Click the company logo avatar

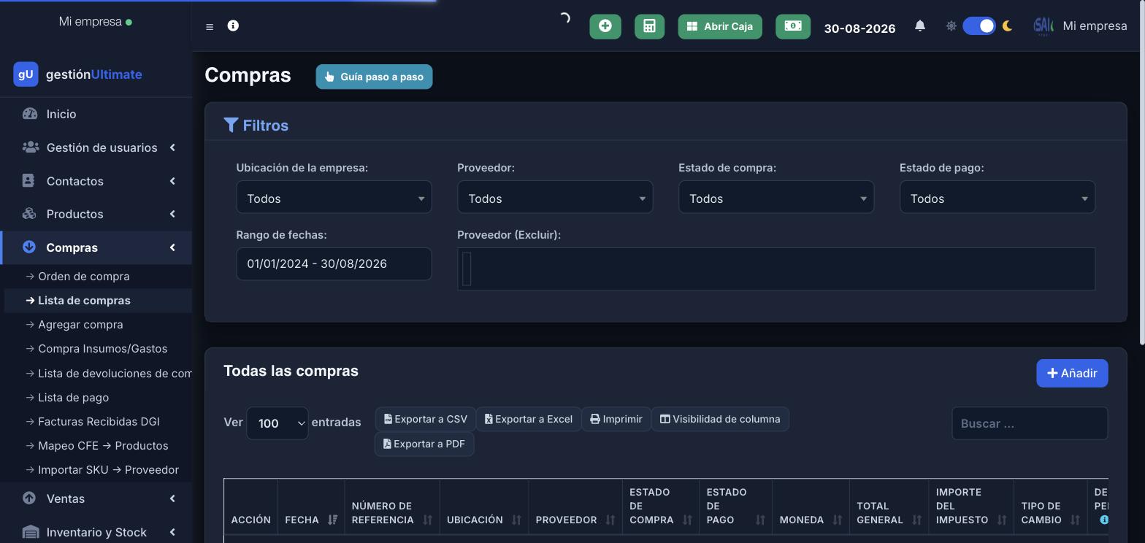pos(1043,26)
